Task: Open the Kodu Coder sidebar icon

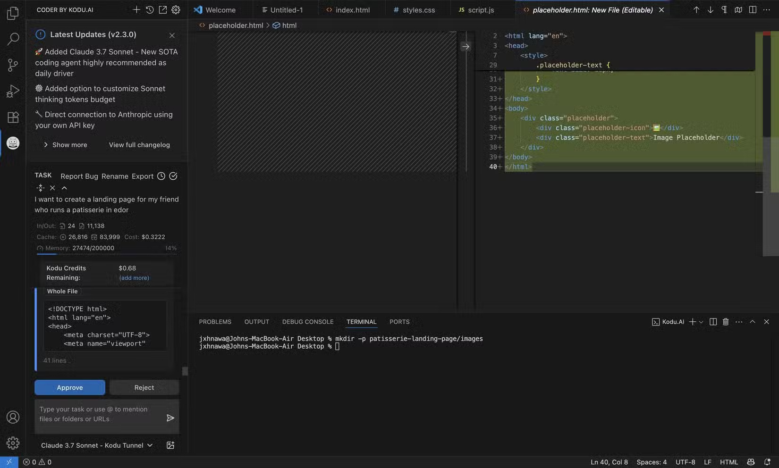Action: [x=13, y=143]
